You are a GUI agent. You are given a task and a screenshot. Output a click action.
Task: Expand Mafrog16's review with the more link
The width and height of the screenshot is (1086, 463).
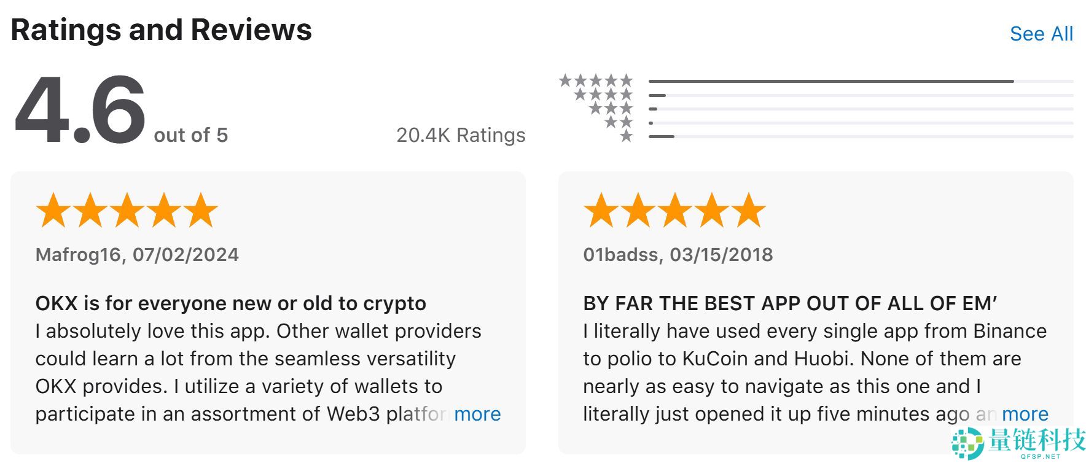(477, 414)
